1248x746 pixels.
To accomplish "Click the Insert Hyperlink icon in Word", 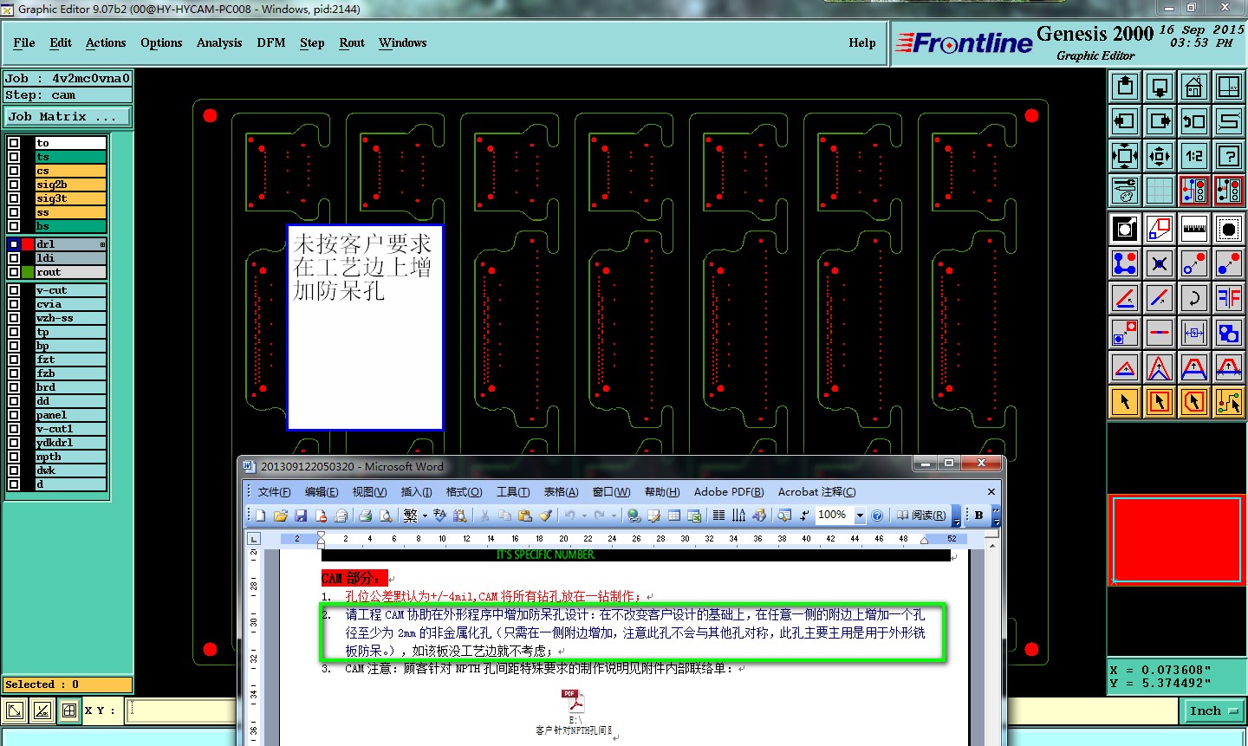I will click(634, 516).
